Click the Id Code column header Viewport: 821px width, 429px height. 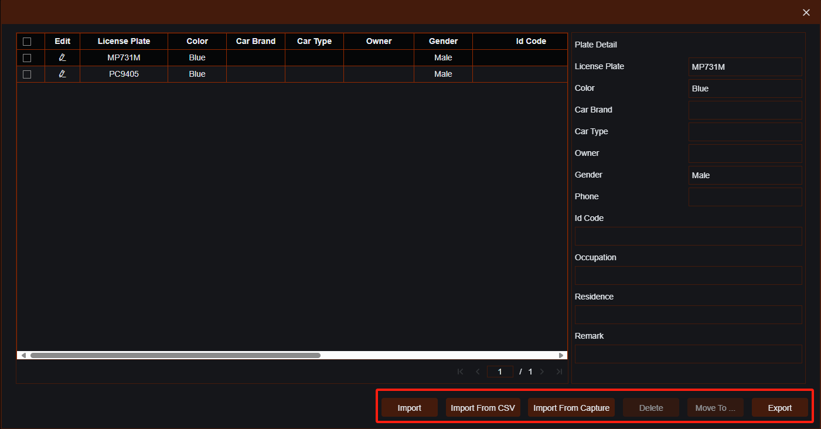(x=520, y=42)
